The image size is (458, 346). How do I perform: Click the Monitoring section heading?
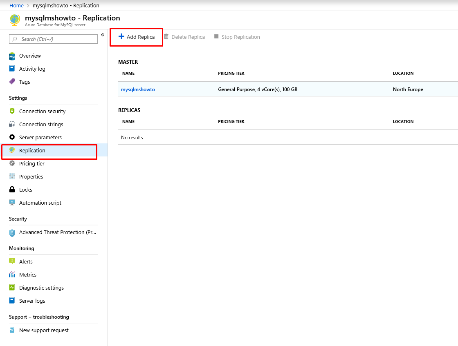(x=22, y=248)
